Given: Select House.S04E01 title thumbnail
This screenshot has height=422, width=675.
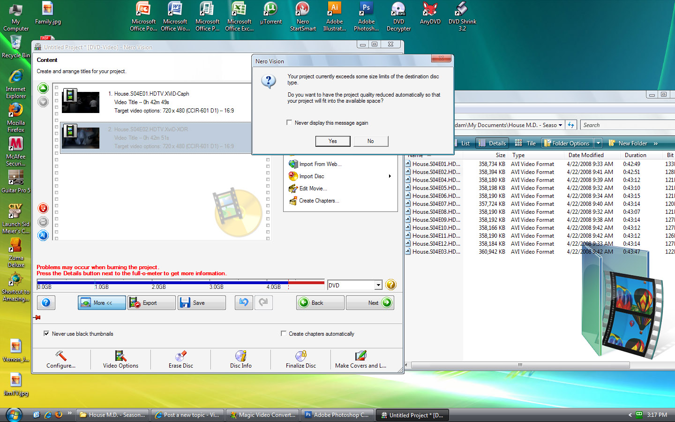Looking at the screenshot, I should coord(81,101).
